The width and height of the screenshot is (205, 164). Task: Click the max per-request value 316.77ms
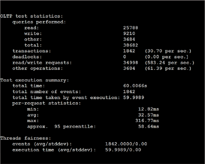tap(147, 121)
